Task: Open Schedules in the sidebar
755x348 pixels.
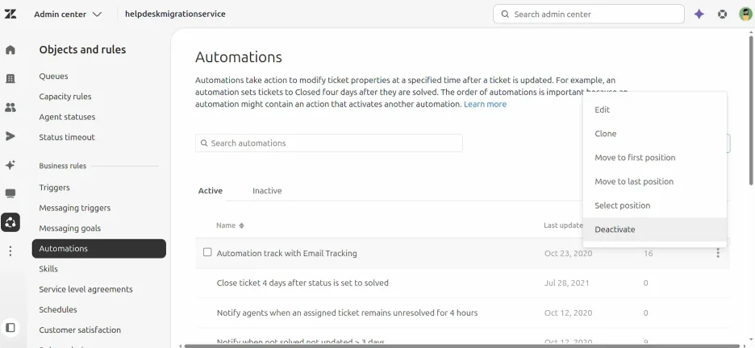Action: pyautogui.click(x=58, y=309)
